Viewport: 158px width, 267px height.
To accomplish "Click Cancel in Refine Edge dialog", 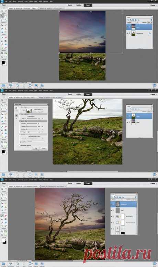I will (44, 148).
